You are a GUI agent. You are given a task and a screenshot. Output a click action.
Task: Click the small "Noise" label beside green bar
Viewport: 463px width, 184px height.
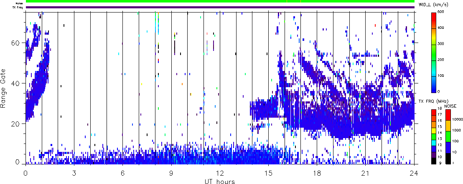pos(20,3)
